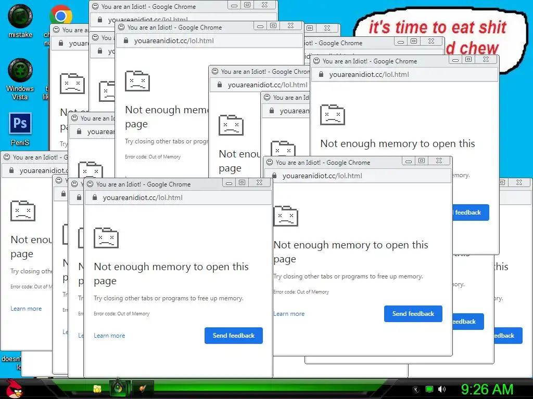533x399 pixels.
Task: Click the smiley title icon of the top-right window
Action: point(316,61)
